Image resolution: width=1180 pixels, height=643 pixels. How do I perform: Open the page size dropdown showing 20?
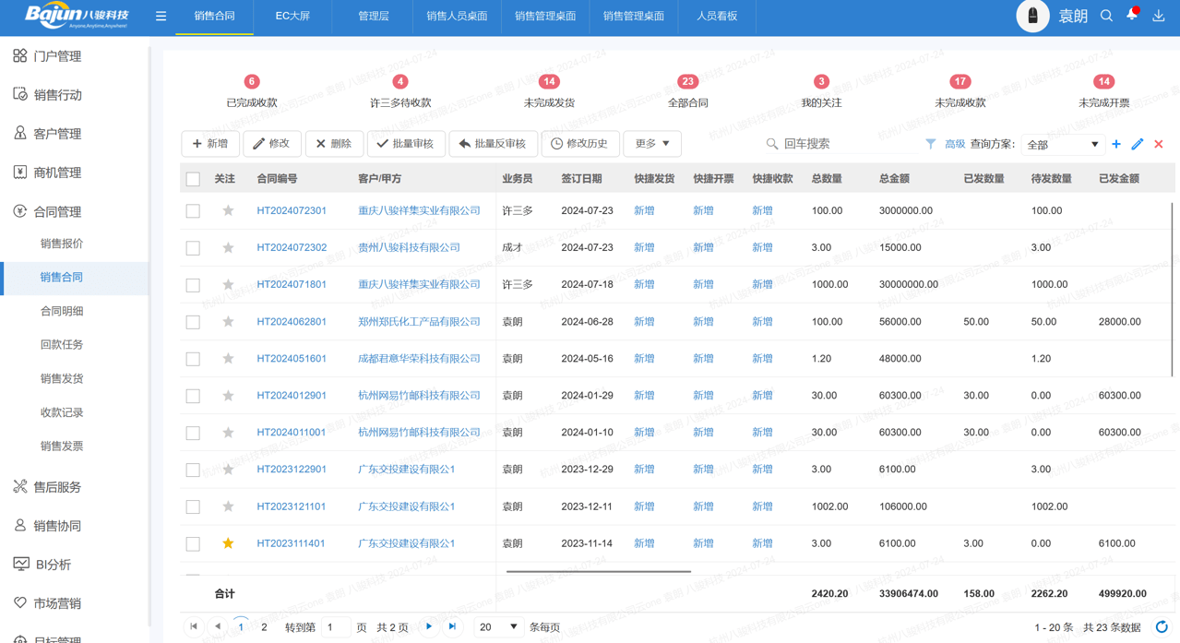(x=497, y=626)
